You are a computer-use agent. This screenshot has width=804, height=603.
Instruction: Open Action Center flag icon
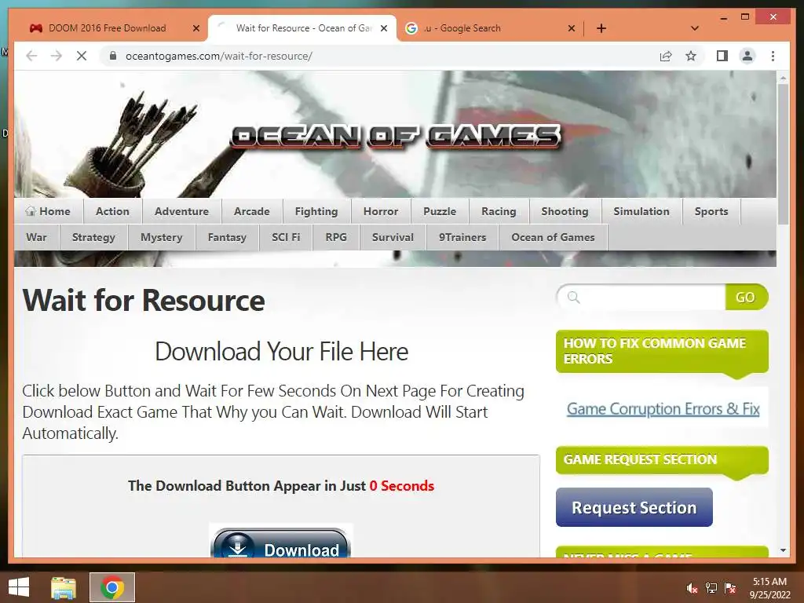coord(730,588)
